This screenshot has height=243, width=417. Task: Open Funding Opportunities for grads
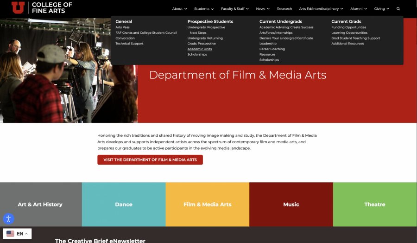coord(348,27)
